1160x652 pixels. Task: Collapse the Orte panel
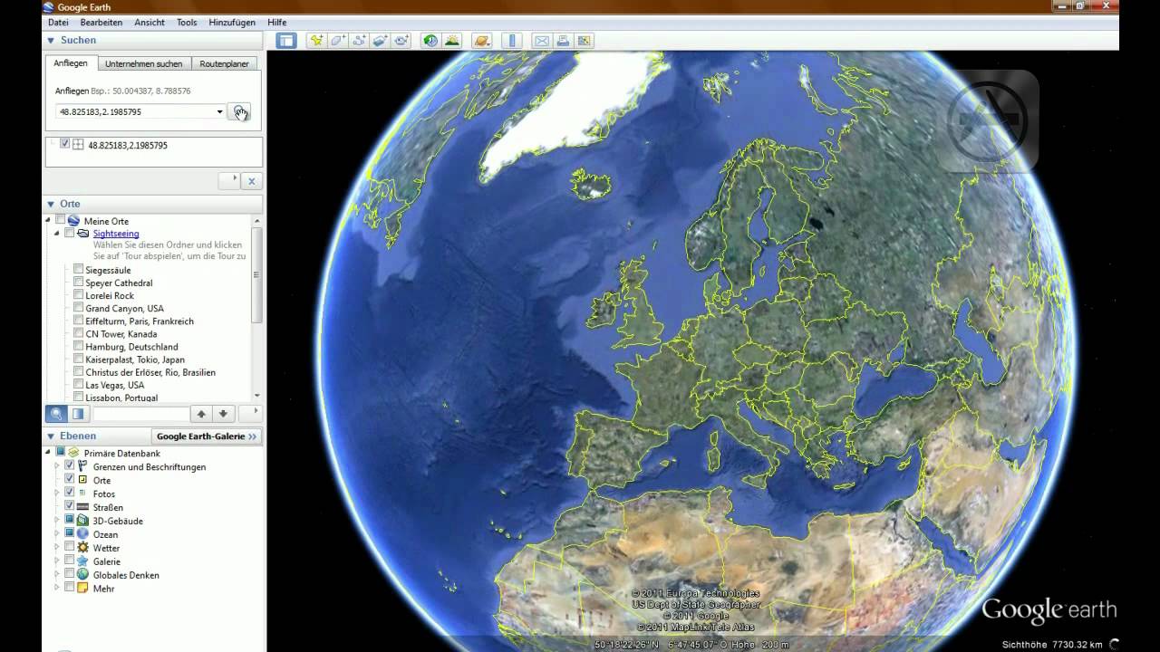click(51, 204)
